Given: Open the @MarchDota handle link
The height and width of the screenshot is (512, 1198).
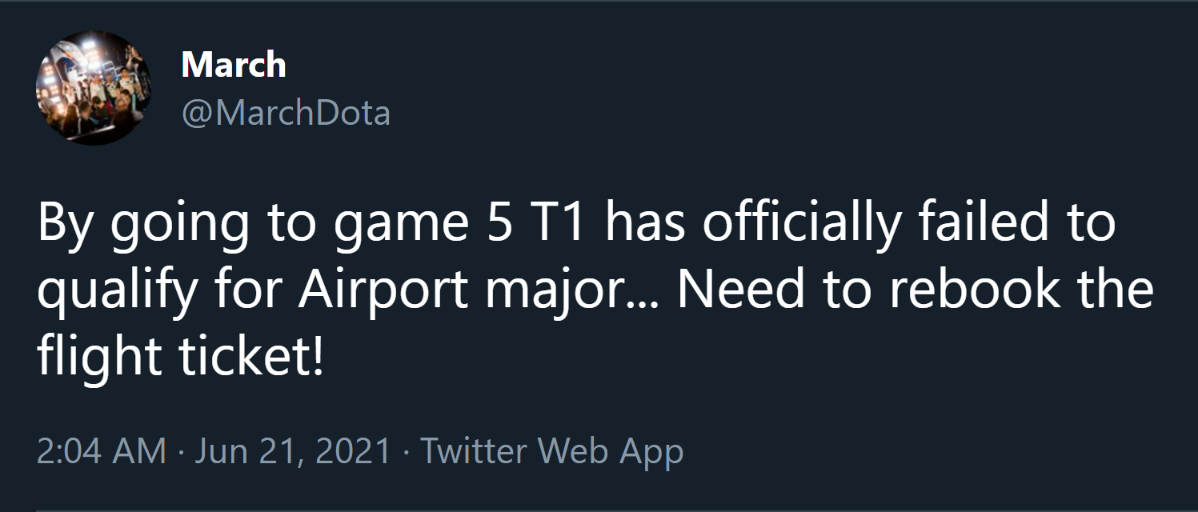Looking at the screenshot, I should pos(286,113).
